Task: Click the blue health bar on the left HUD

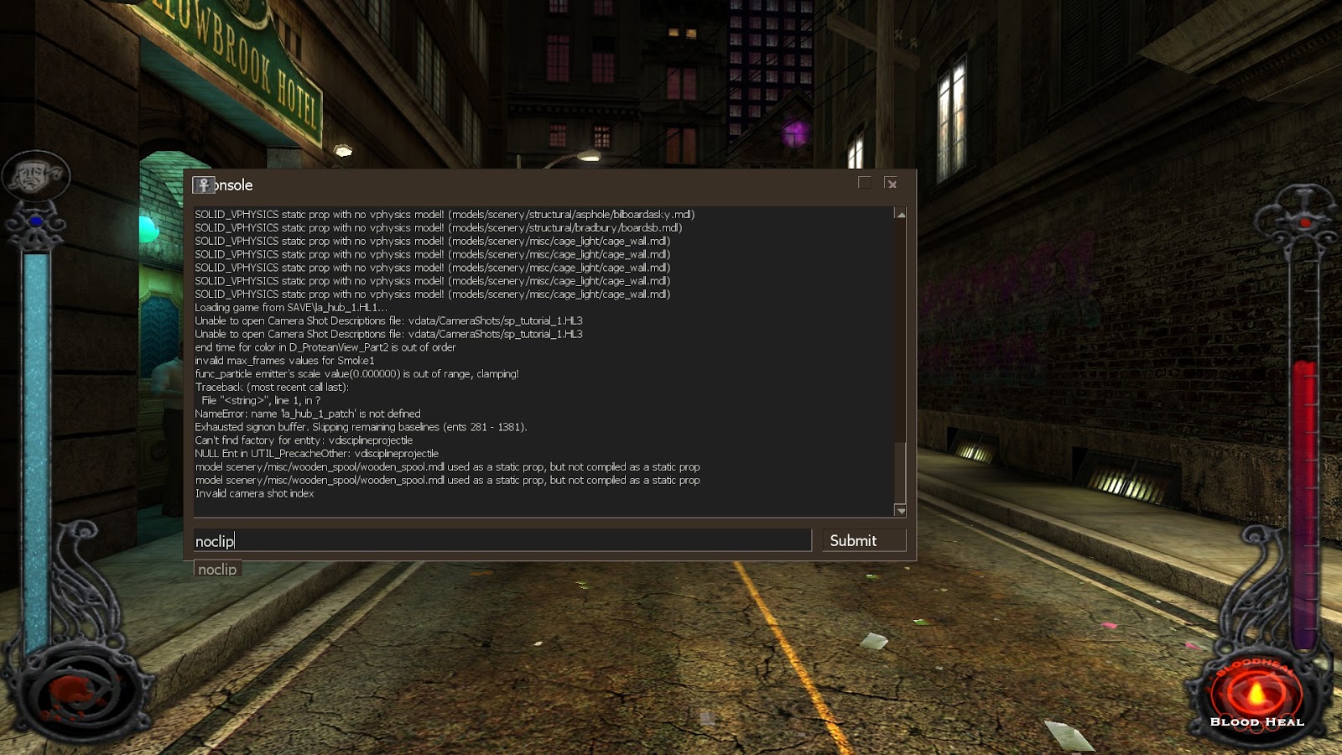Action: 36,453
